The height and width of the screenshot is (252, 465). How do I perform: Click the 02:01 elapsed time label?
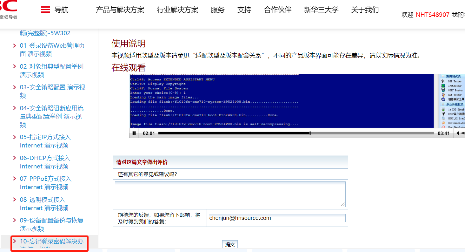point(149,133)
